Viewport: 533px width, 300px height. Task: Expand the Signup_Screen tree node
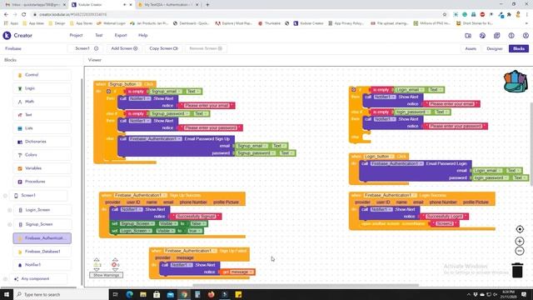tap(9, 224)
